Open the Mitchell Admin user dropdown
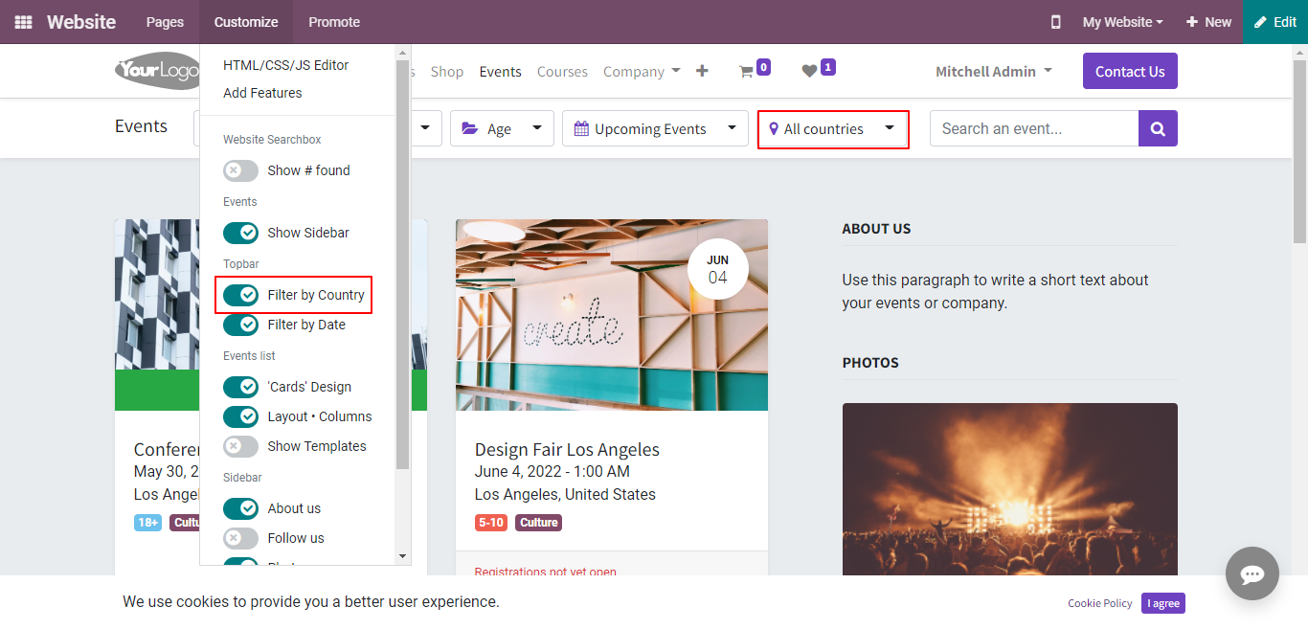1308x629 pixels. (x=994, y=72)
